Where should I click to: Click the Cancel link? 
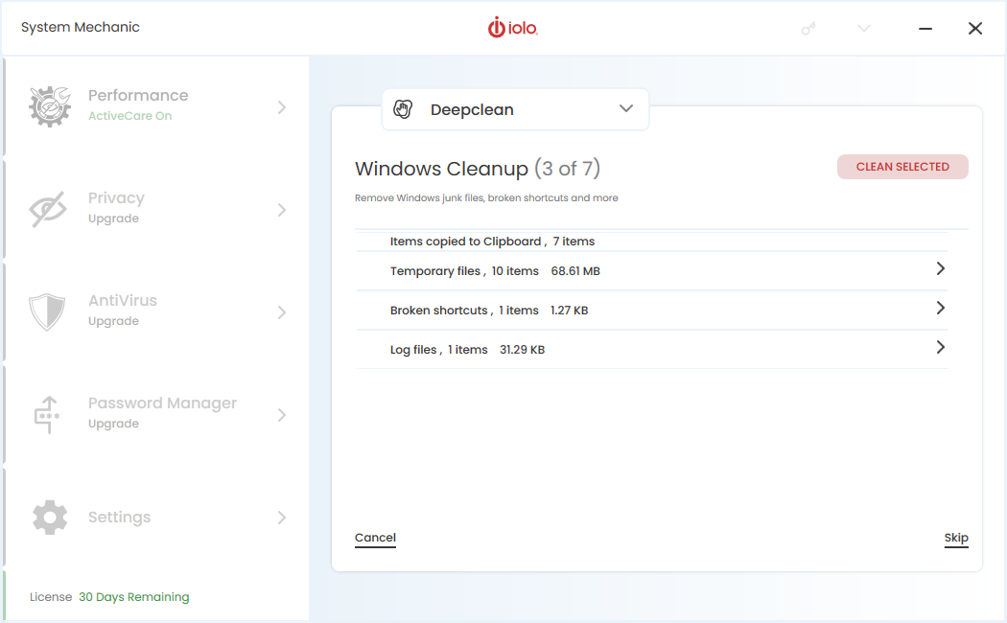(x=375, y=538)
